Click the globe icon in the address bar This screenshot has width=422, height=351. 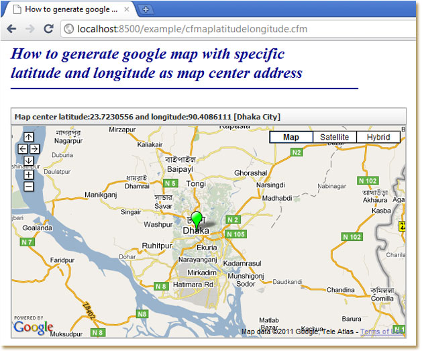tap(69, 29)
